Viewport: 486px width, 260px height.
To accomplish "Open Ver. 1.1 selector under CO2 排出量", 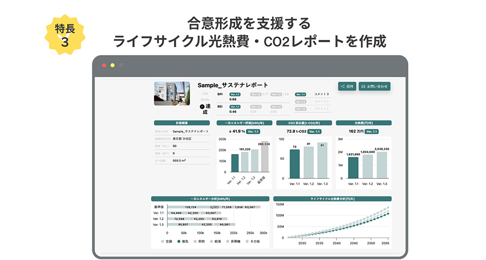I will click(315, 131).
